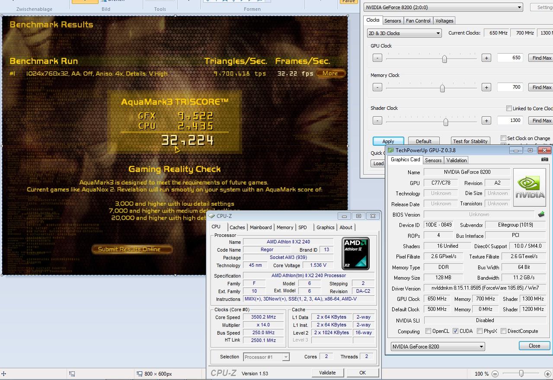Open the NVIDIA GeForce 8200 (2:0:0) device dropdown
The width and height of the screenshot is (553, 380).
coord(443,7)
